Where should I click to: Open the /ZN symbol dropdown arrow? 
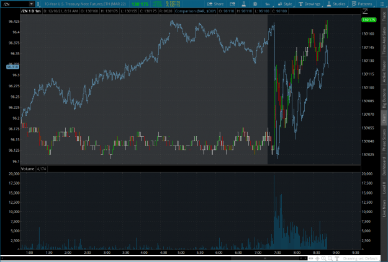coord(32,4)
